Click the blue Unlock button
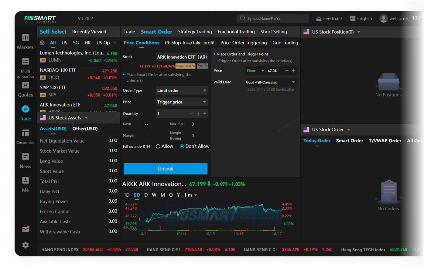The image size is (424, 267). 166,169
